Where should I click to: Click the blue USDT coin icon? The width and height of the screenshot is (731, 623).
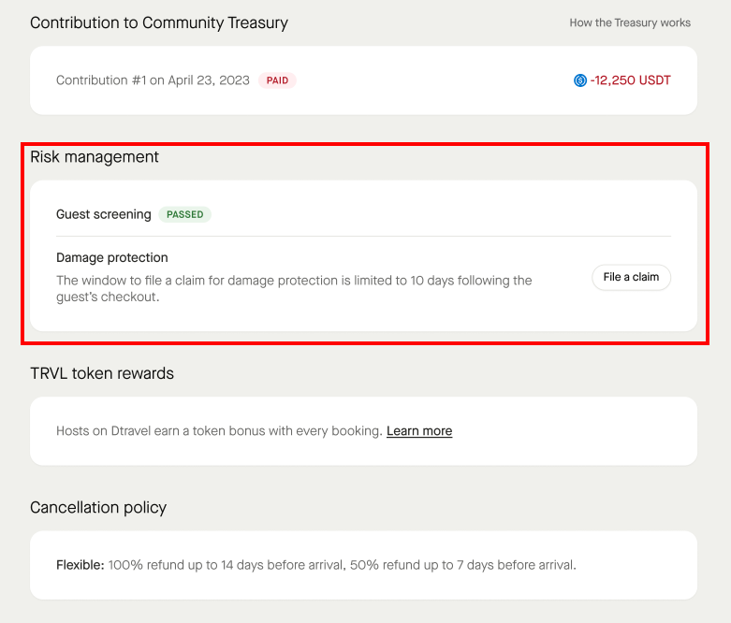(580, 80)
